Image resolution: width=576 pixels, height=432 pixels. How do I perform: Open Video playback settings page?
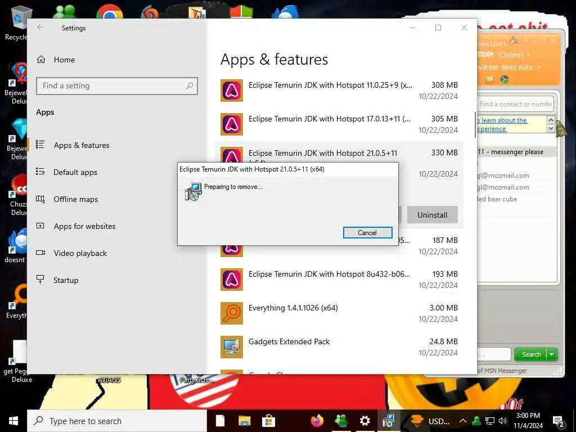(x=80, y=253)
